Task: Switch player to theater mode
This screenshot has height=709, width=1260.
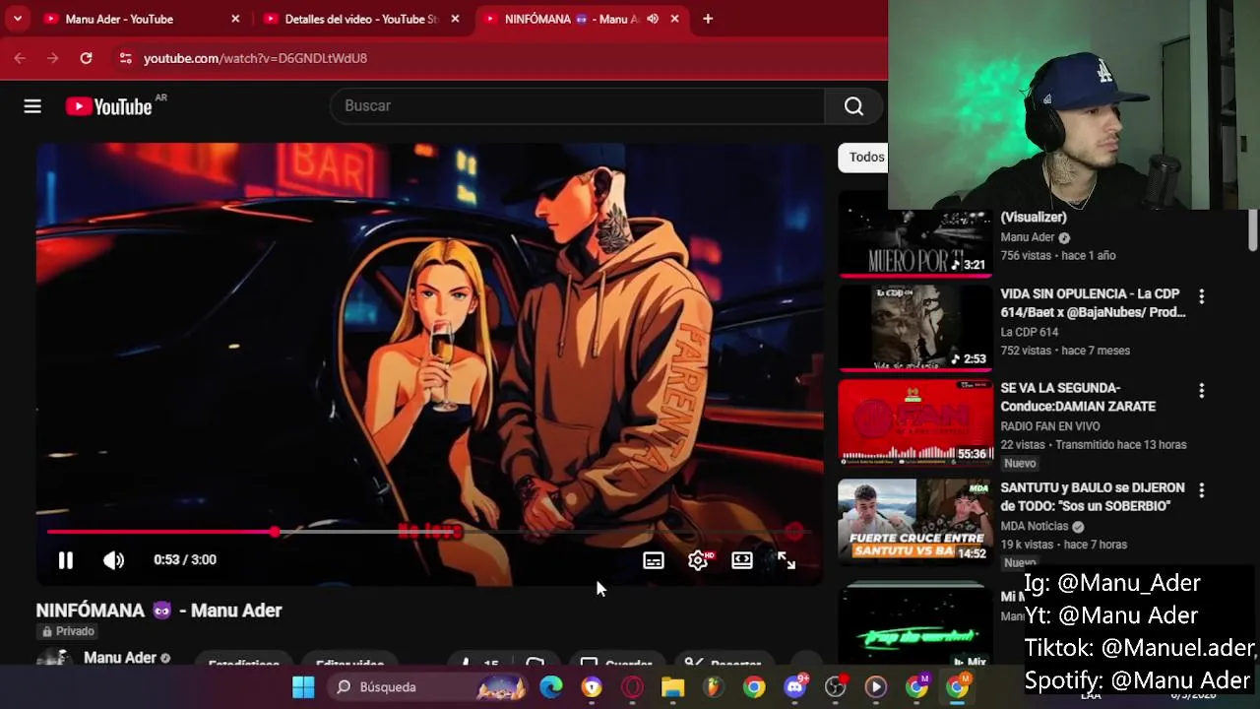Action: 742,560
